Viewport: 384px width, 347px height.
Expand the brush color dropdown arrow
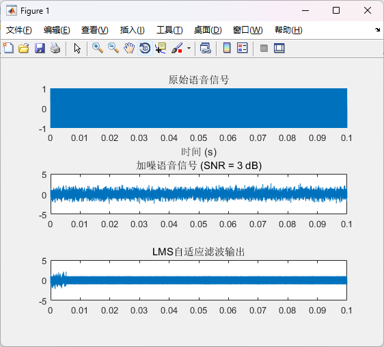click(189, 48)
